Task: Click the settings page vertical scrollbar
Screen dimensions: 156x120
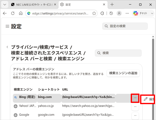Action: [153, 79]
